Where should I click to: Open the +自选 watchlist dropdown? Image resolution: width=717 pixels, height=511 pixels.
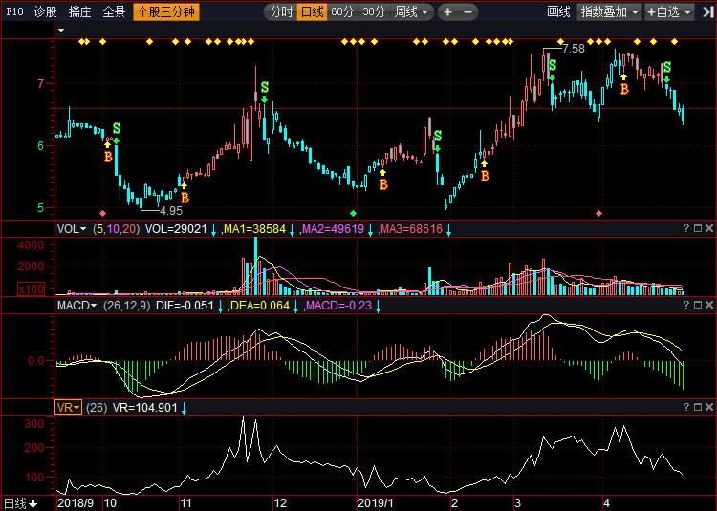(x=669, y=11)
